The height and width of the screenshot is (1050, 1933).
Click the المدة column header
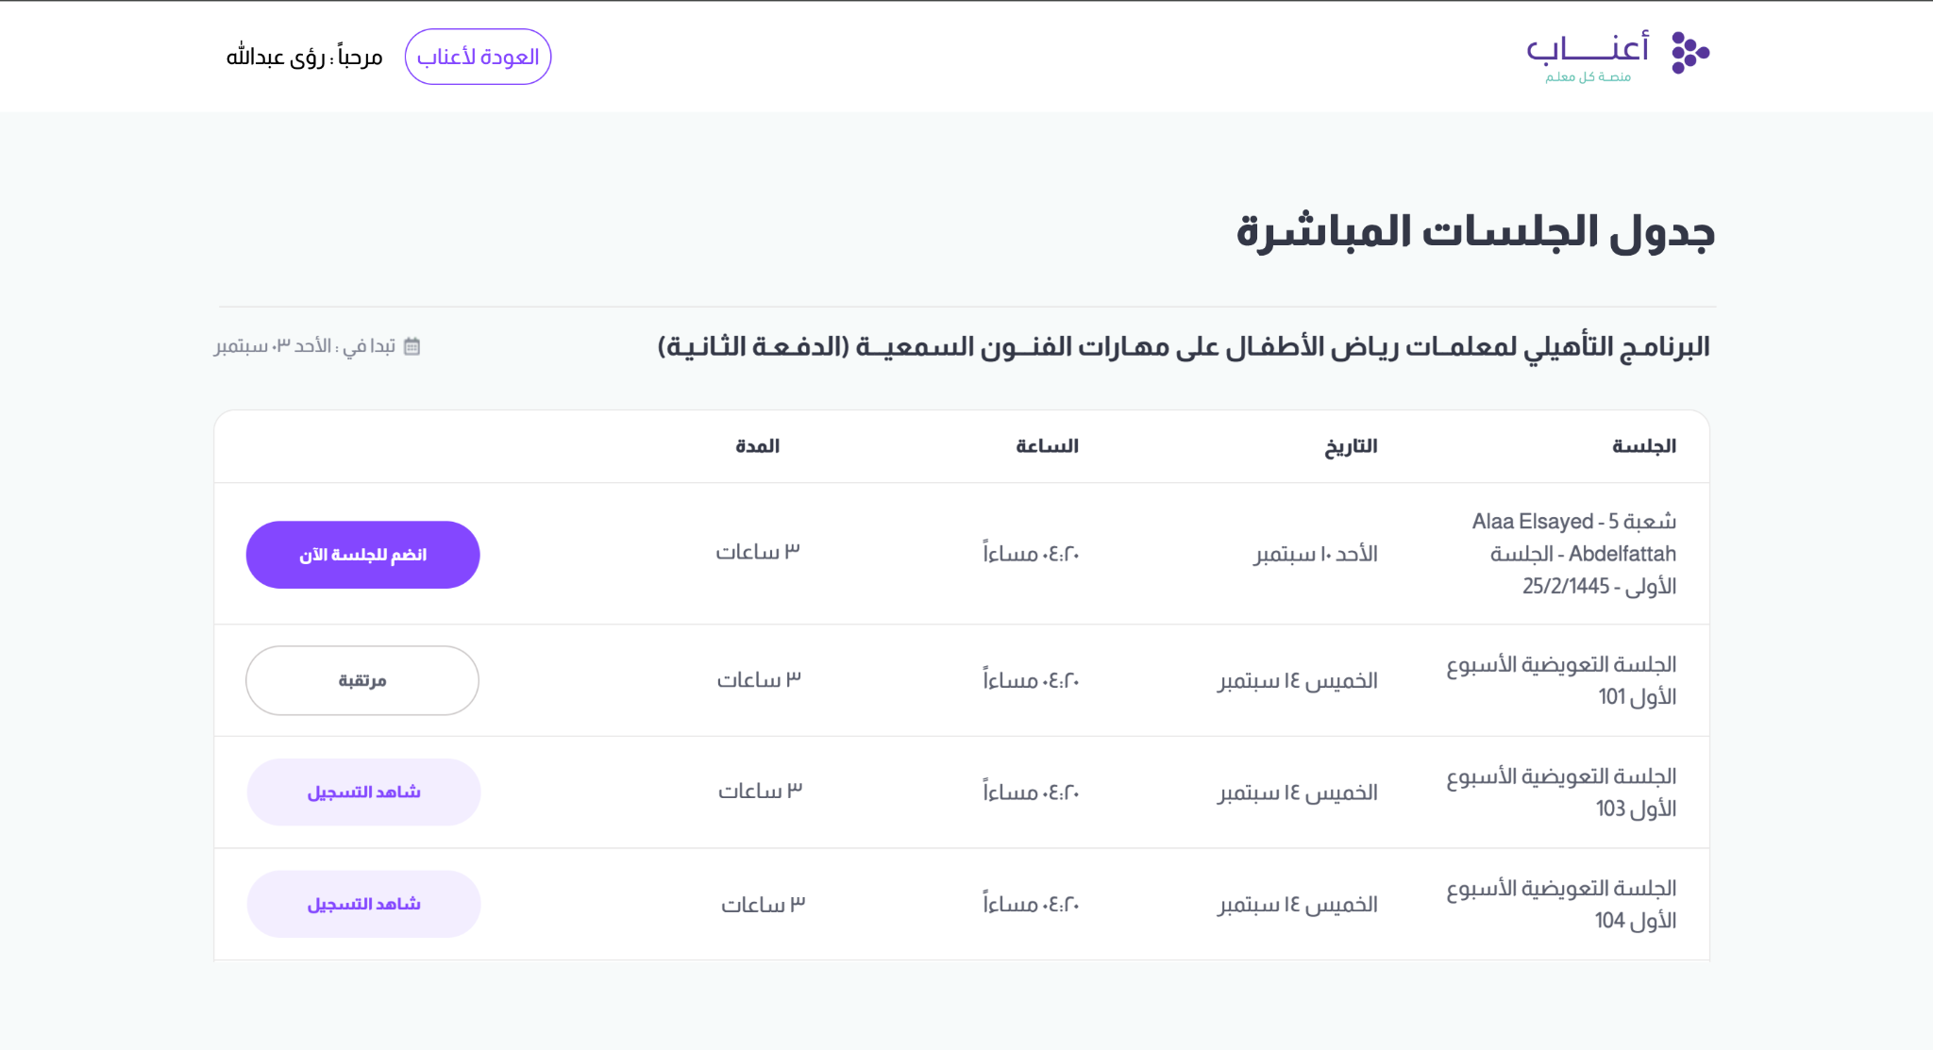pyautogui.click(x=757, y=446)
